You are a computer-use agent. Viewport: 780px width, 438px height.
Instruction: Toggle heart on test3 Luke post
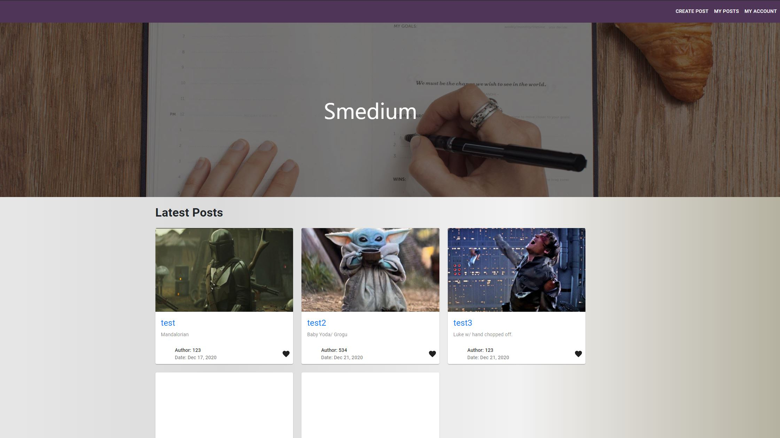[x=578, y=354]
